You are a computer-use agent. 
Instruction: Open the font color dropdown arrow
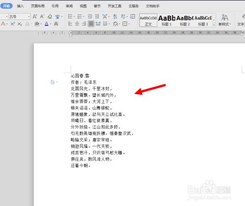50,24
